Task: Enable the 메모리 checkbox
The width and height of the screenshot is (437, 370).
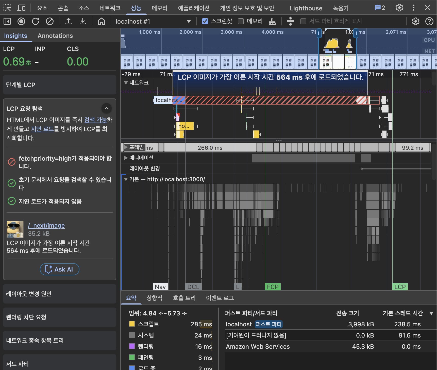Action: coord(241,22)
